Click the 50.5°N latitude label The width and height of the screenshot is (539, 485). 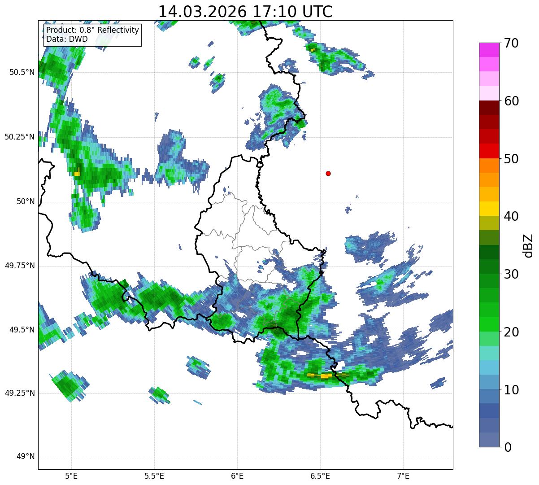point(22,72)
